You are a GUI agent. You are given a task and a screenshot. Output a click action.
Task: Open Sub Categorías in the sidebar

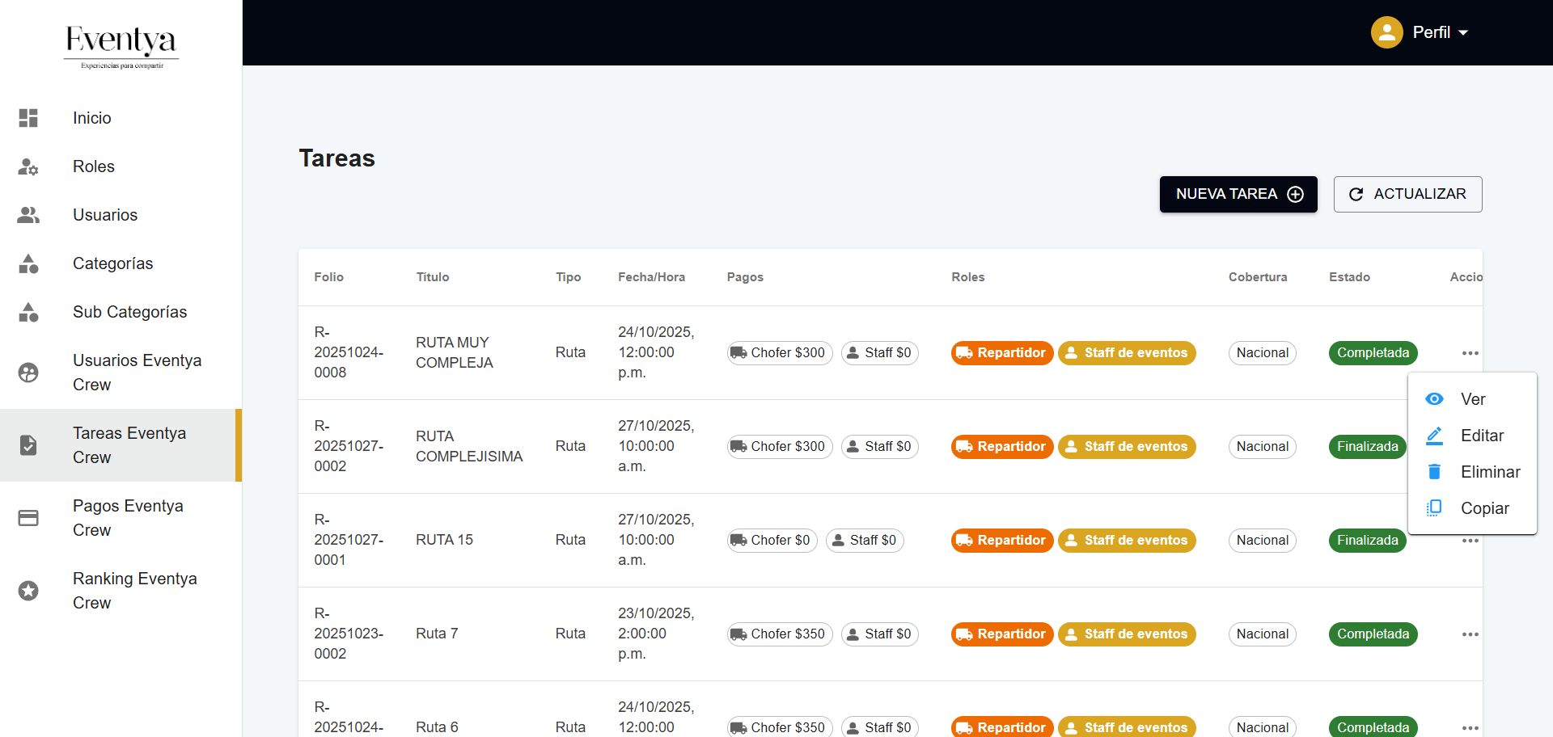[x=129, y=312]
